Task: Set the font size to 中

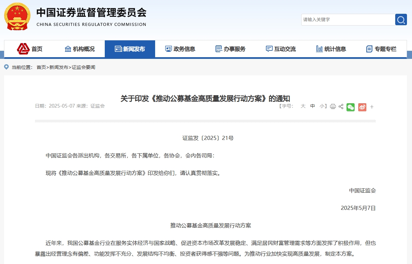Action: click(x=313, y=106)
